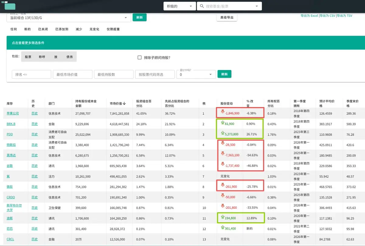Viewport: 365px width, 246px height.
Task: Toggle 债务 include filter
Action: (70, 57)
